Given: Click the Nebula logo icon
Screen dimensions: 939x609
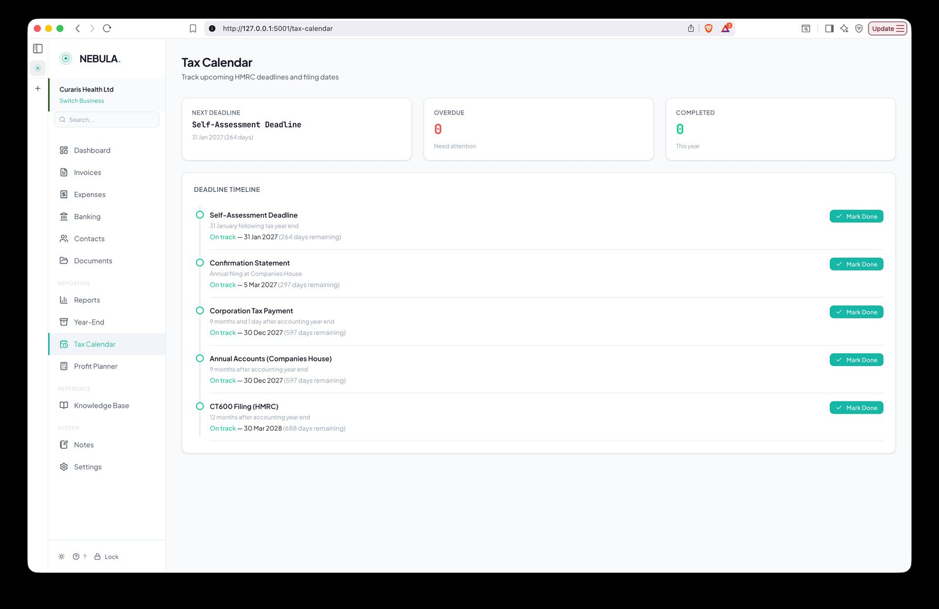Looking at the screenshot, I should coord(66,58).
